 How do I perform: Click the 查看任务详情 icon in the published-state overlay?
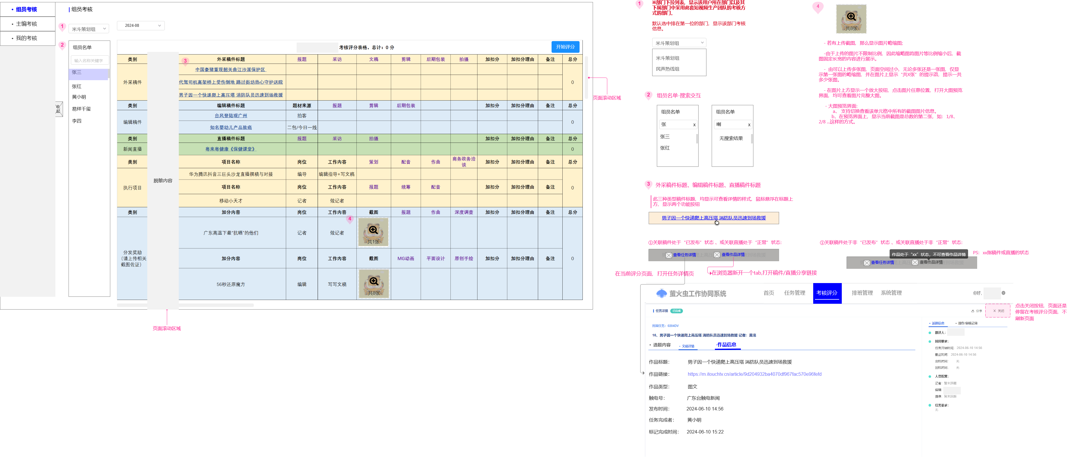[x=669, y=255]
